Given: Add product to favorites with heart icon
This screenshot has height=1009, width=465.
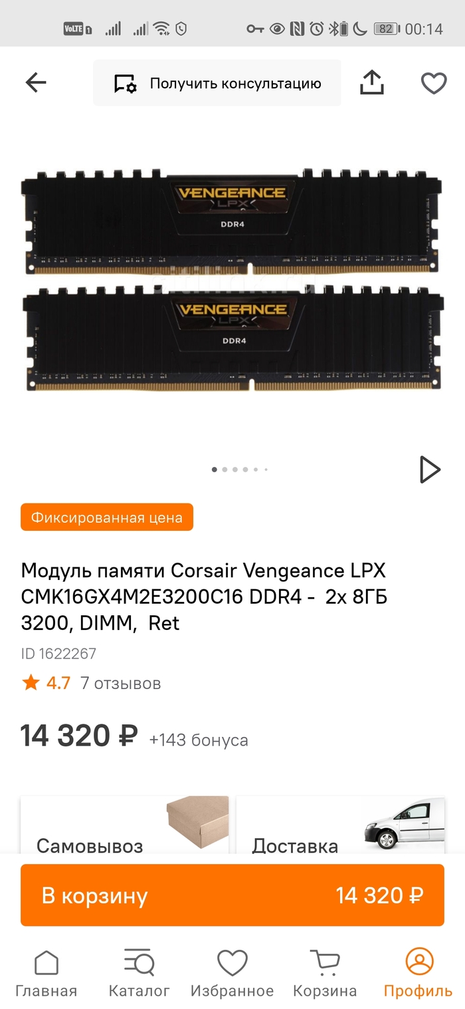Looking at the screenshot, I should coord(434,83).
